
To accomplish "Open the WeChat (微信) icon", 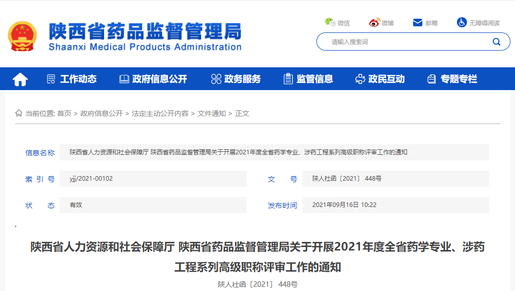I will click(x=330, y=22).
